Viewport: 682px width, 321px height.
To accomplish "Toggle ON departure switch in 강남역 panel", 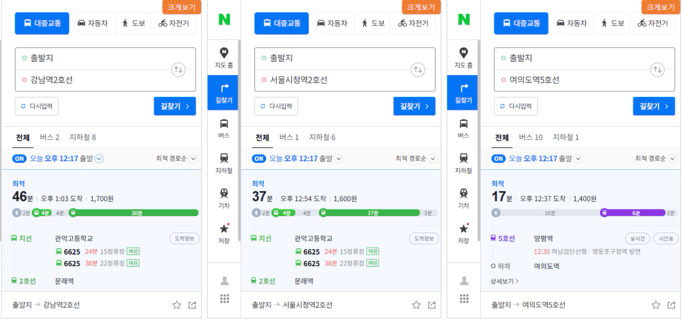I will pyautogui.click(x=19, y=159).
